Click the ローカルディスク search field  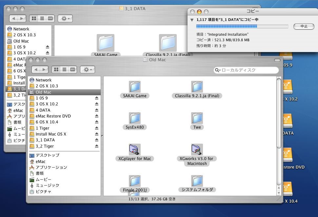click(x=248, y=70)
